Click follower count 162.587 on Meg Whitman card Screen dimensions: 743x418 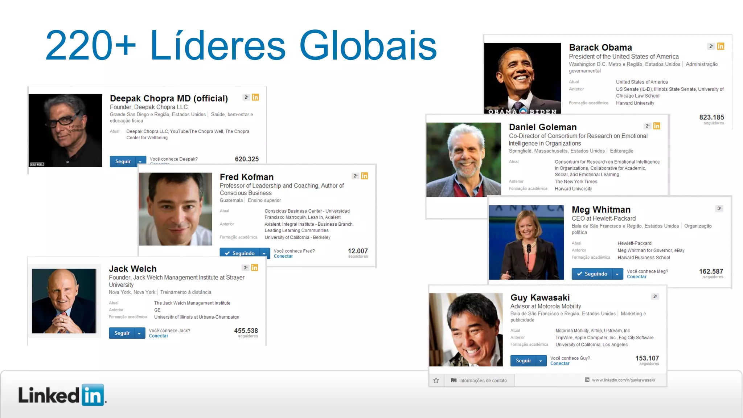[711, 271]
